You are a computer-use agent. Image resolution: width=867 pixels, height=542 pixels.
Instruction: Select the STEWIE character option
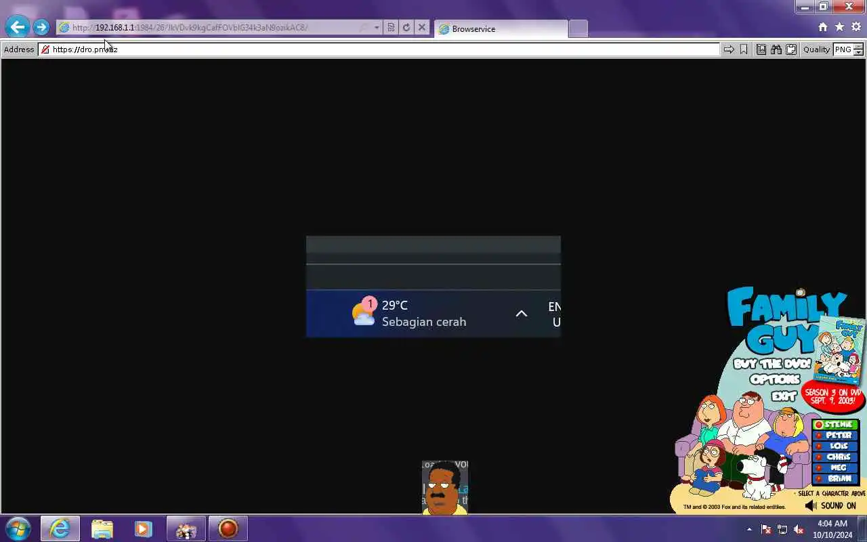pos(835,425)
